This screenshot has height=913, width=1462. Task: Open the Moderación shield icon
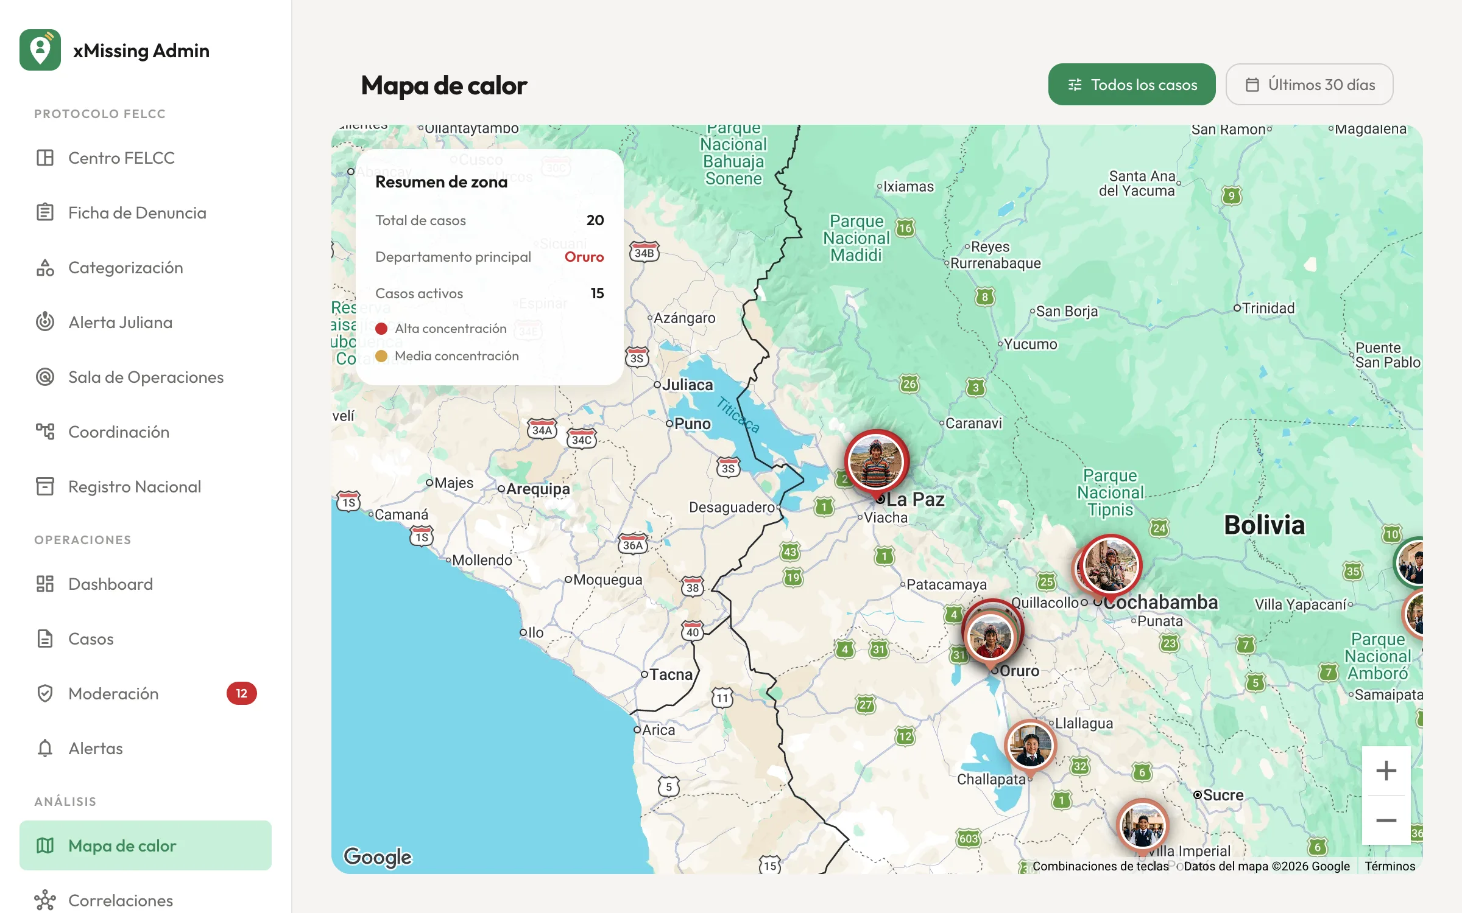(x=45, y=693)
